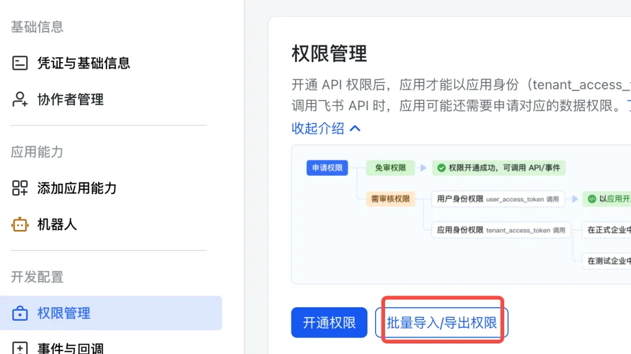Click the blue 申请权限 diagram node
Viewport: 631px width, 354px height.
[x=327, y=168]
